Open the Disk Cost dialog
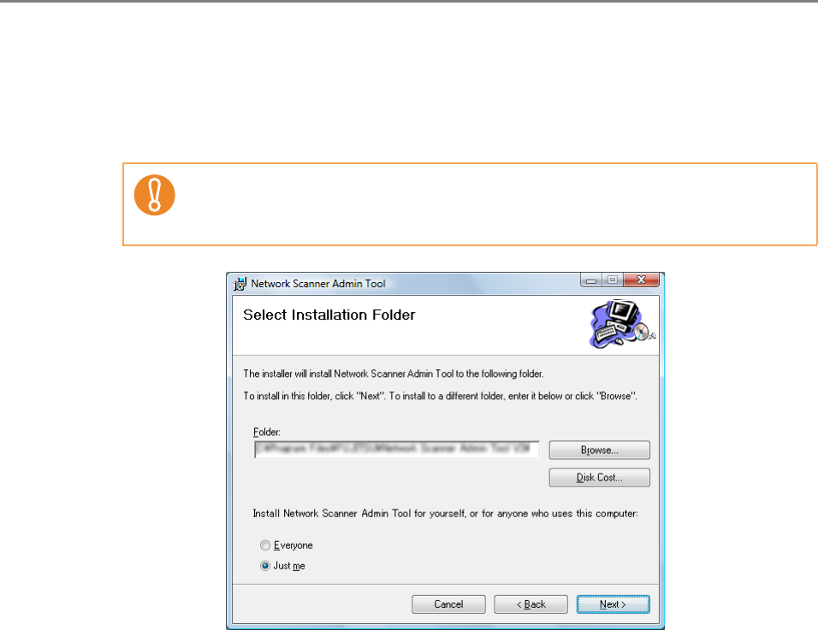818x630 pixels. pyautogui.click(x=600, y=477)
